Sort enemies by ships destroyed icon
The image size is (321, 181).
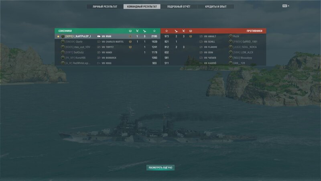click(183, 31)
